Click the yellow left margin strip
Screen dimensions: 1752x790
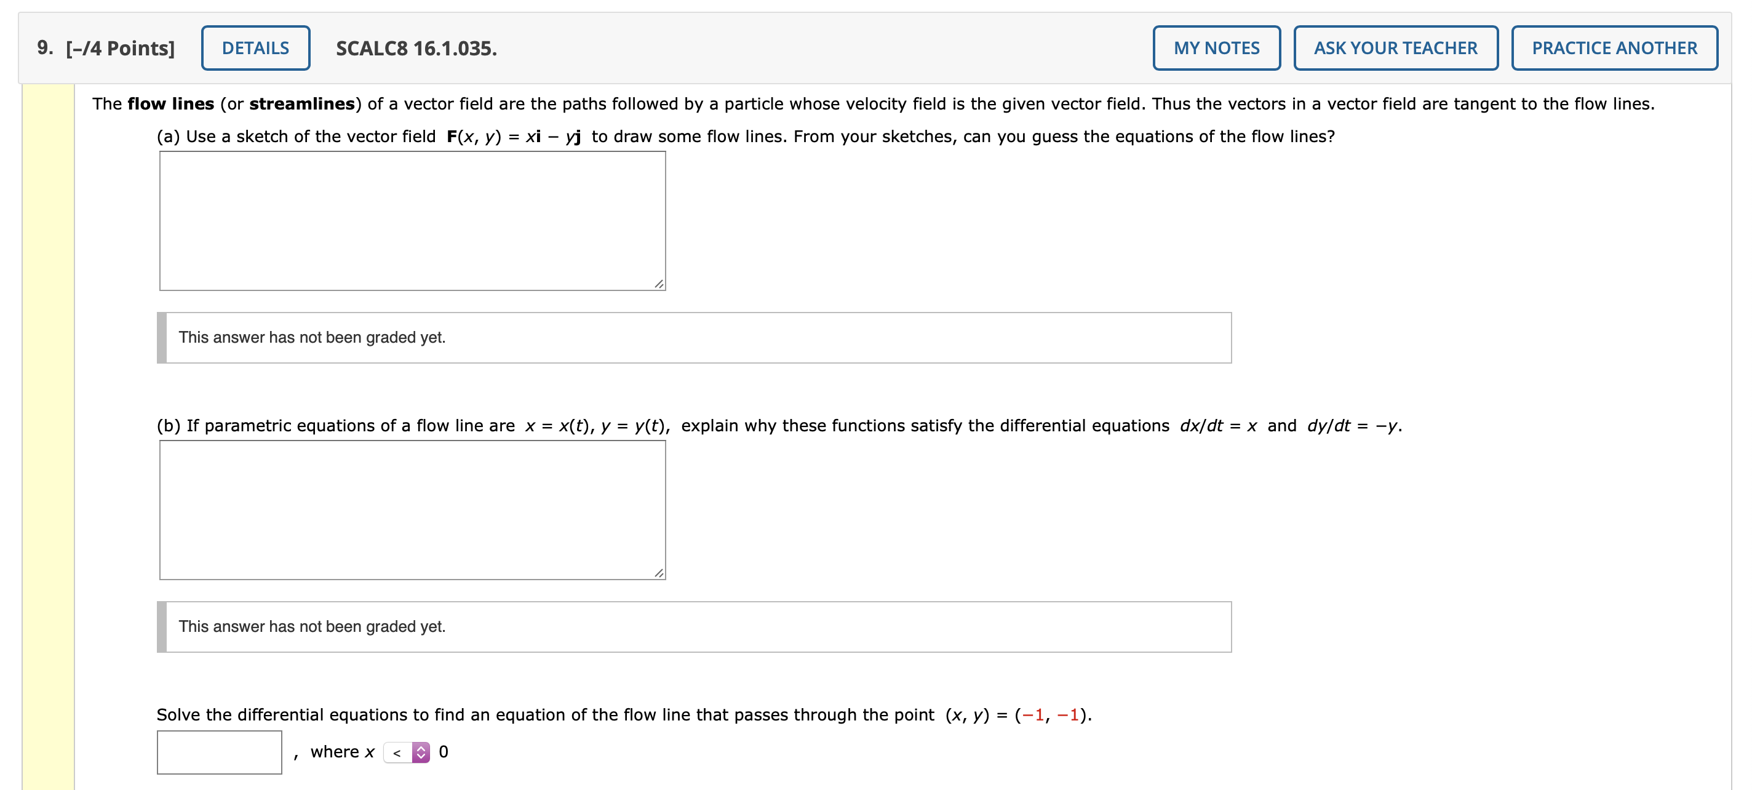[48, 436]
